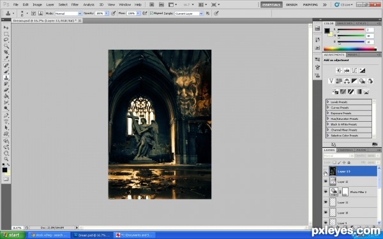Open the Sample dropdown (Current Layer)
Viewport: 383px width, 239px height.
pos(201,13)
